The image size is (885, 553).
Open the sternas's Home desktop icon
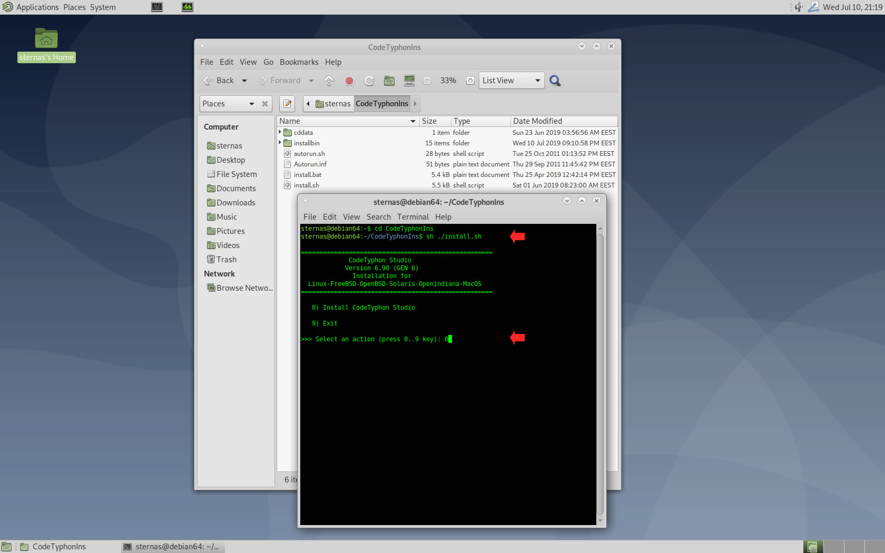click(x=46, y=45)
